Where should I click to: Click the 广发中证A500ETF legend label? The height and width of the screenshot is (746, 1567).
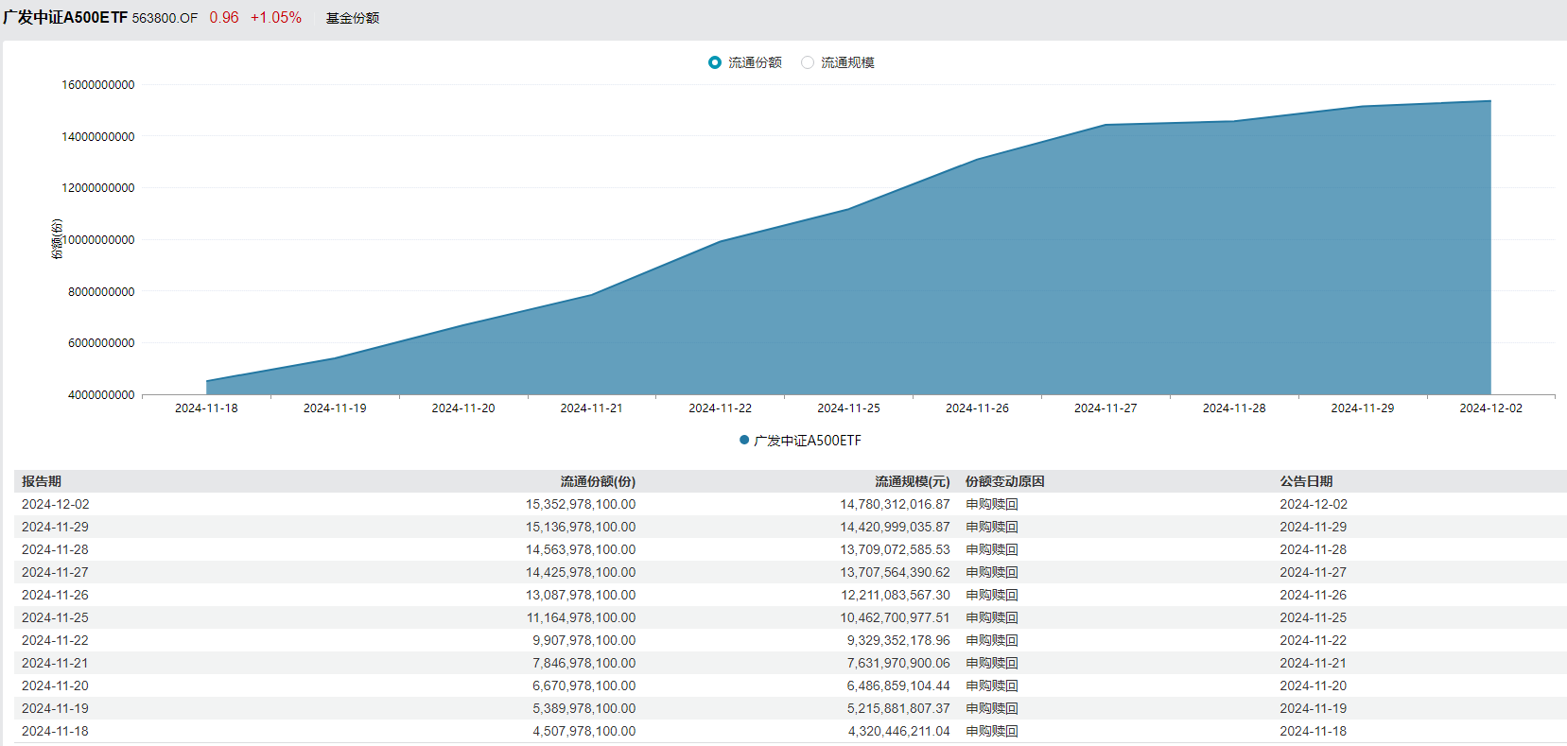click(x=808, y=441)
